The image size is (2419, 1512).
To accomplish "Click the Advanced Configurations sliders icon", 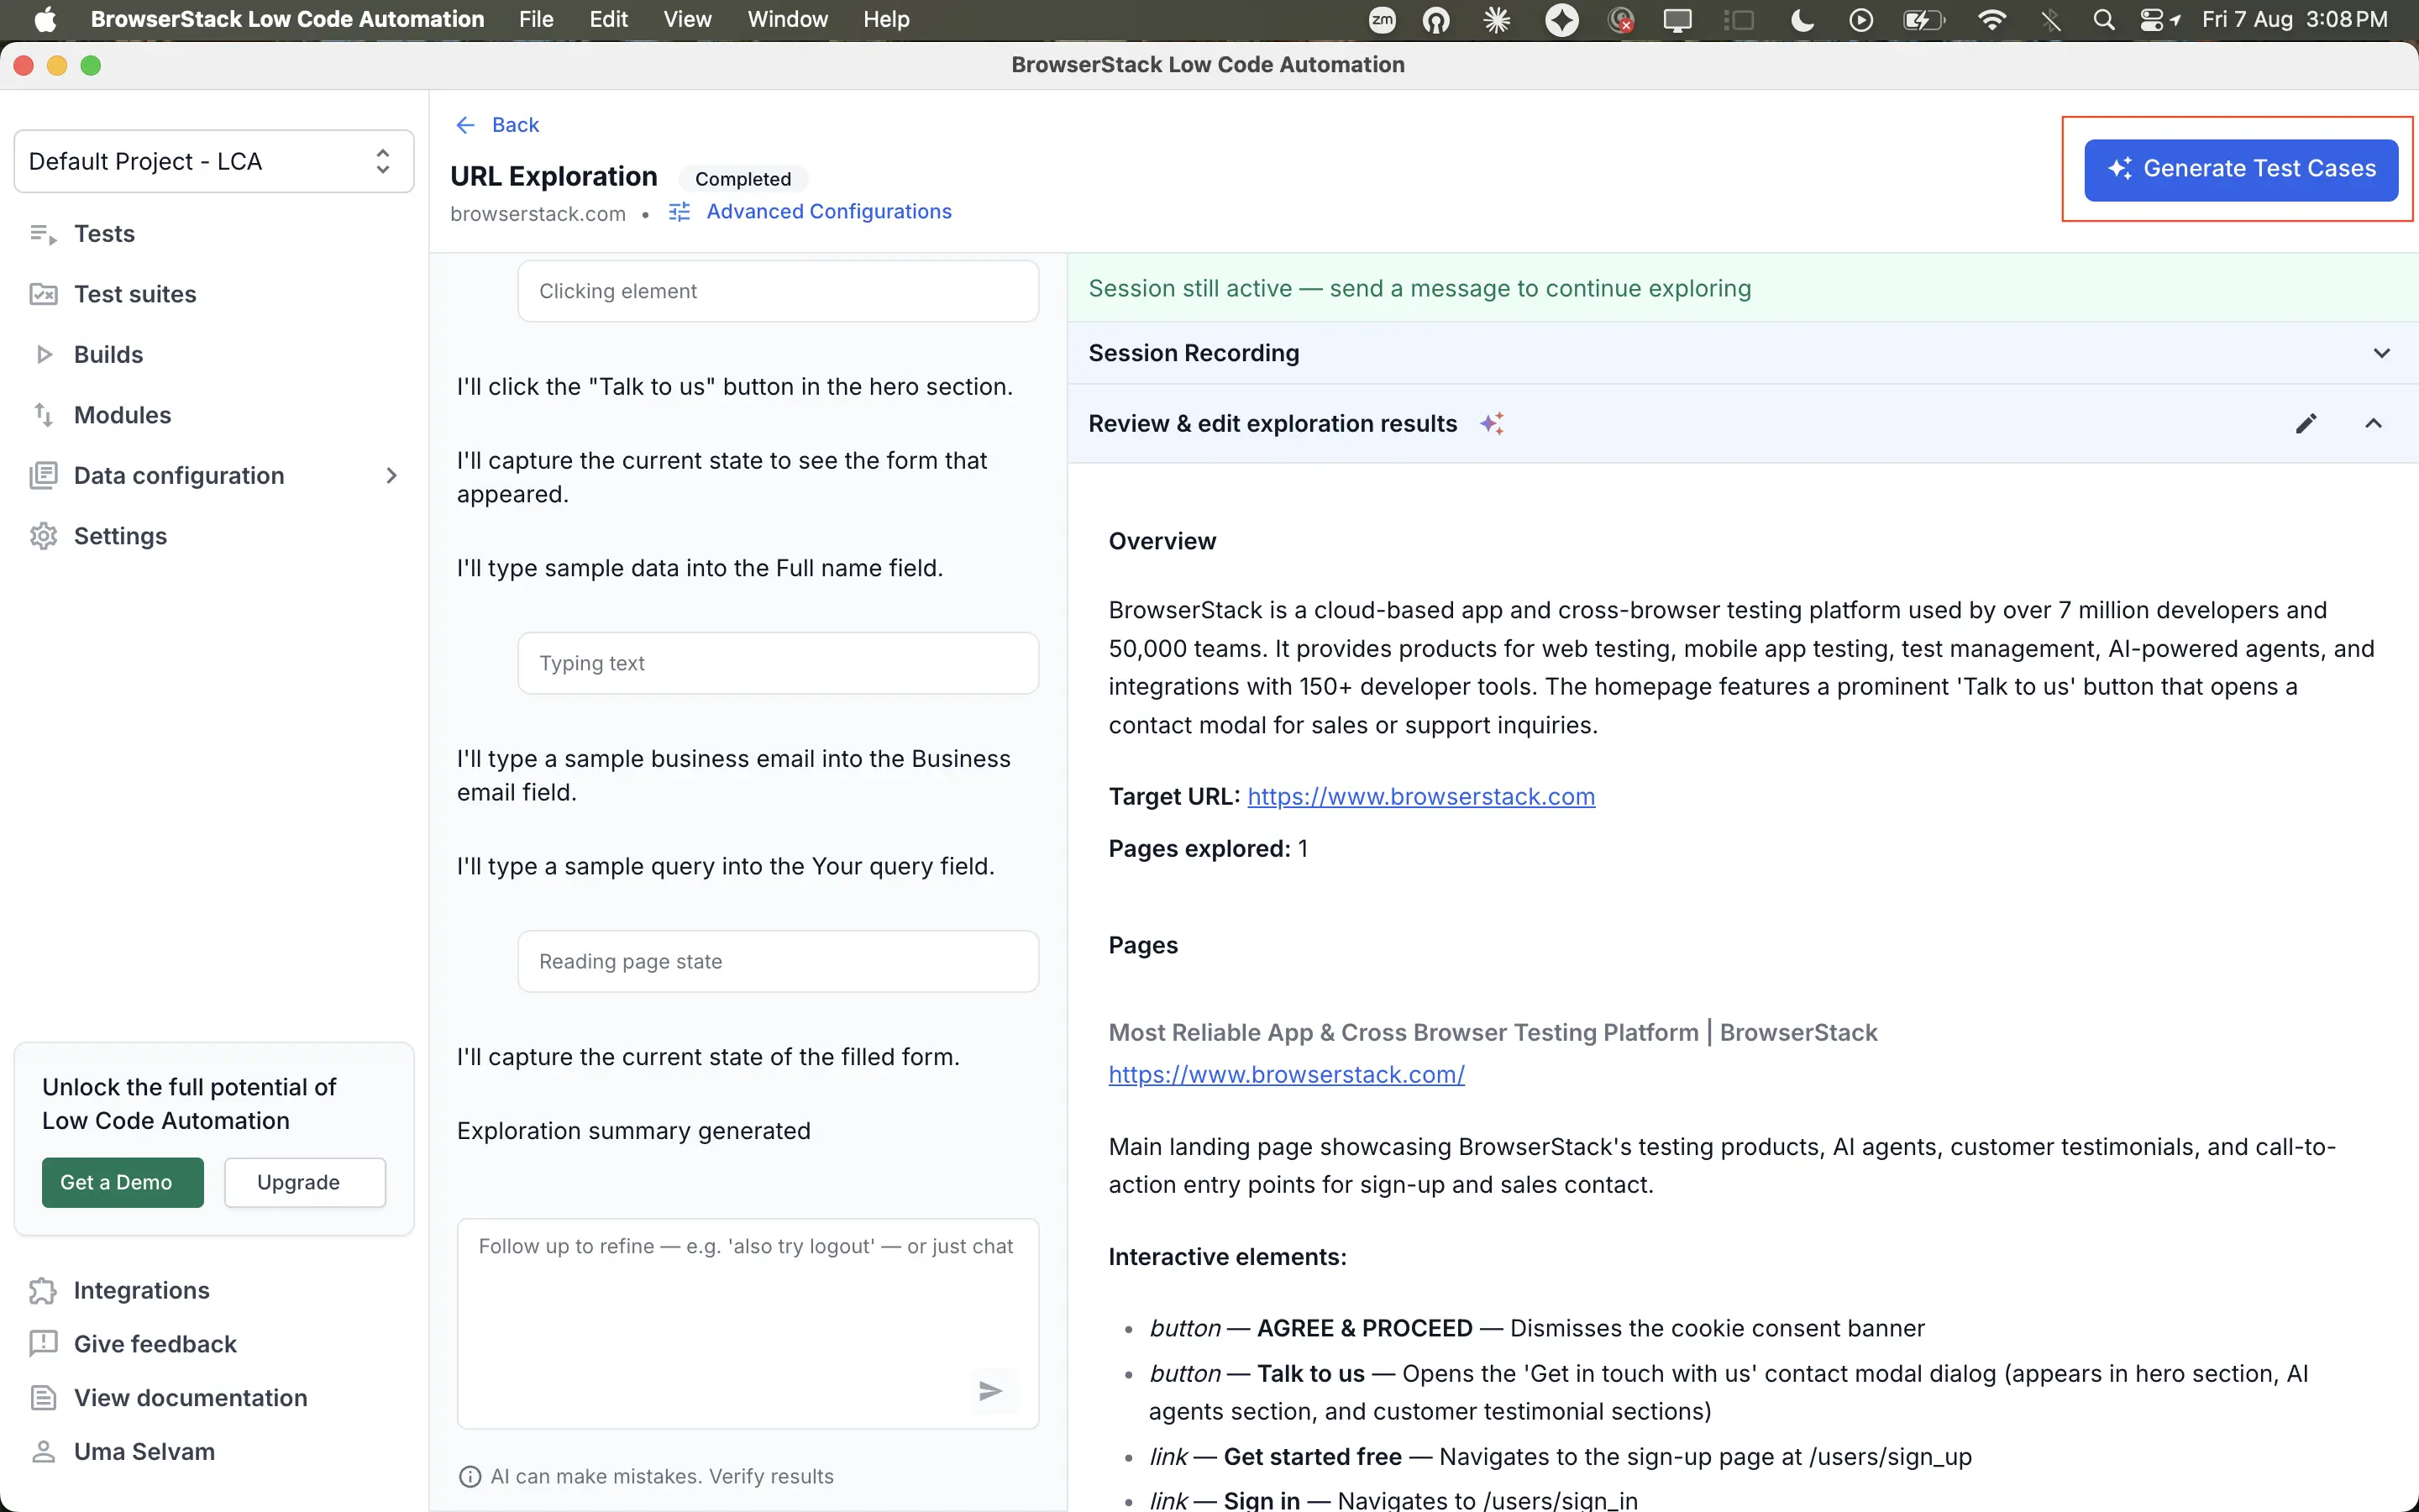I will [680, 212].
